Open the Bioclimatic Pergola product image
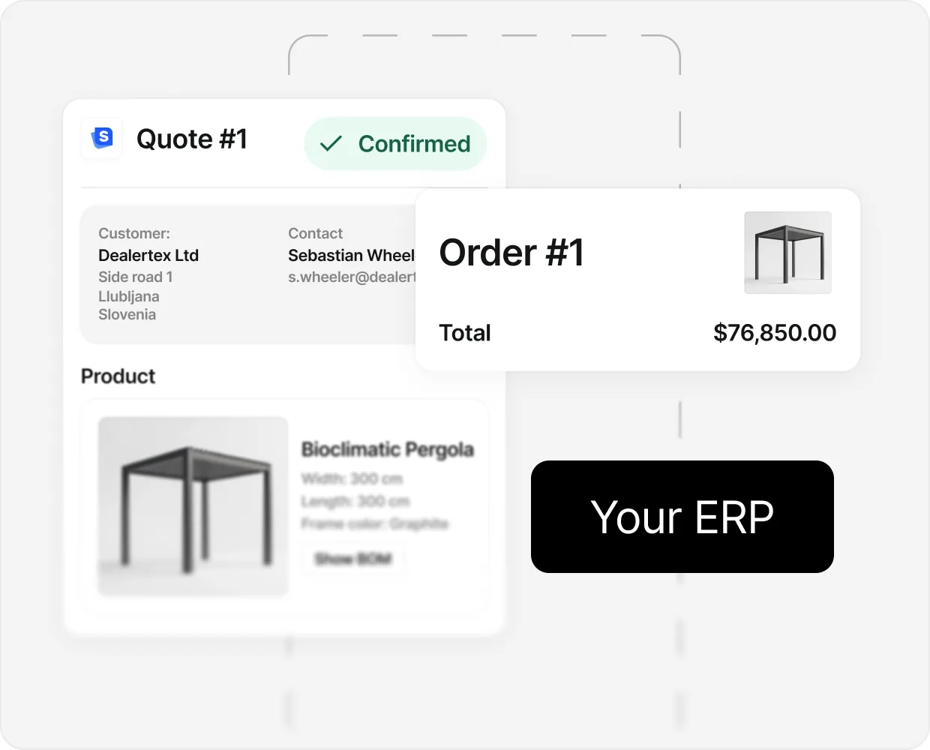Image resolution: width=930 pixels, height=750 pixels. [x=193, y=506]
